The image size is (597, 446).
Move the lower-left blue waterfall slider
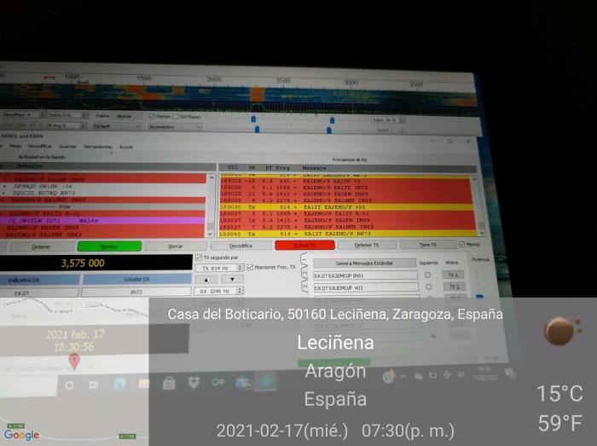257,130
